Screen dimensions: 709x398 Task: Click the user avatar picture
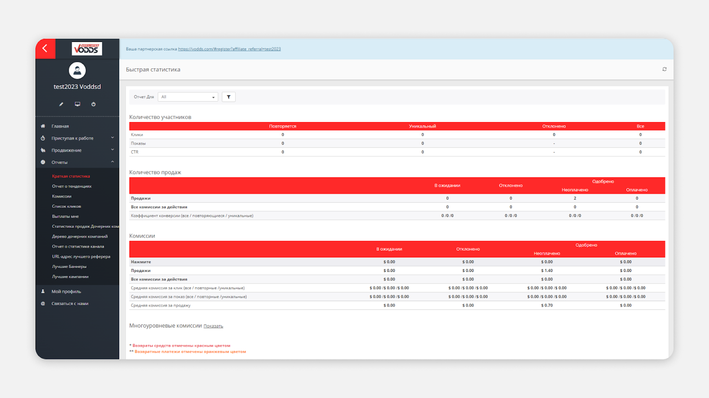(77, 70)
